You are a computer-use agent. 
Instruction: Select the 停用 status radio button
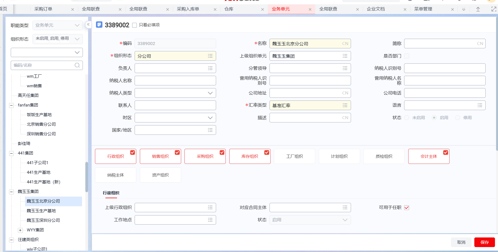point(457,117)
